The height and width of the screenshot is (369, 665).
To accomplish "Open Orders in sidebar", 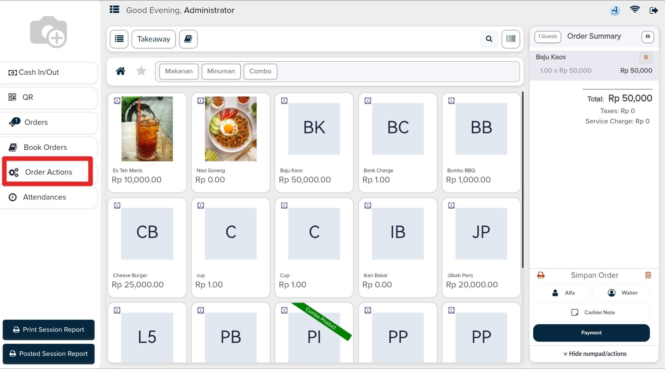I will (x=49, y=122).
